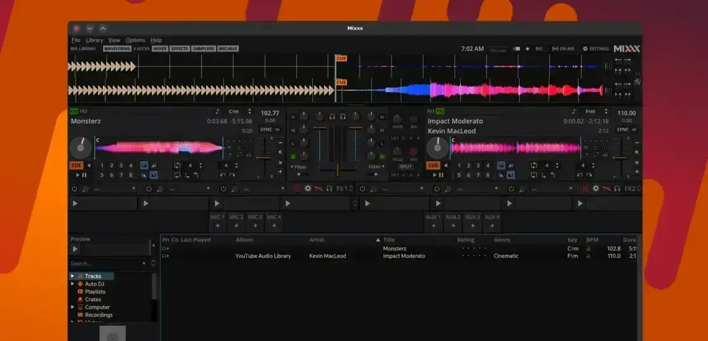Open the File menu
Viewport: 708px width, 341px height.
point(76,40)
